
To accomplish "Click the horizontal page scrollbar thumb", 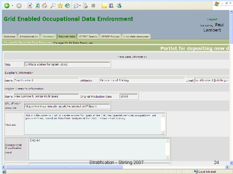I will tap(64, 167).
